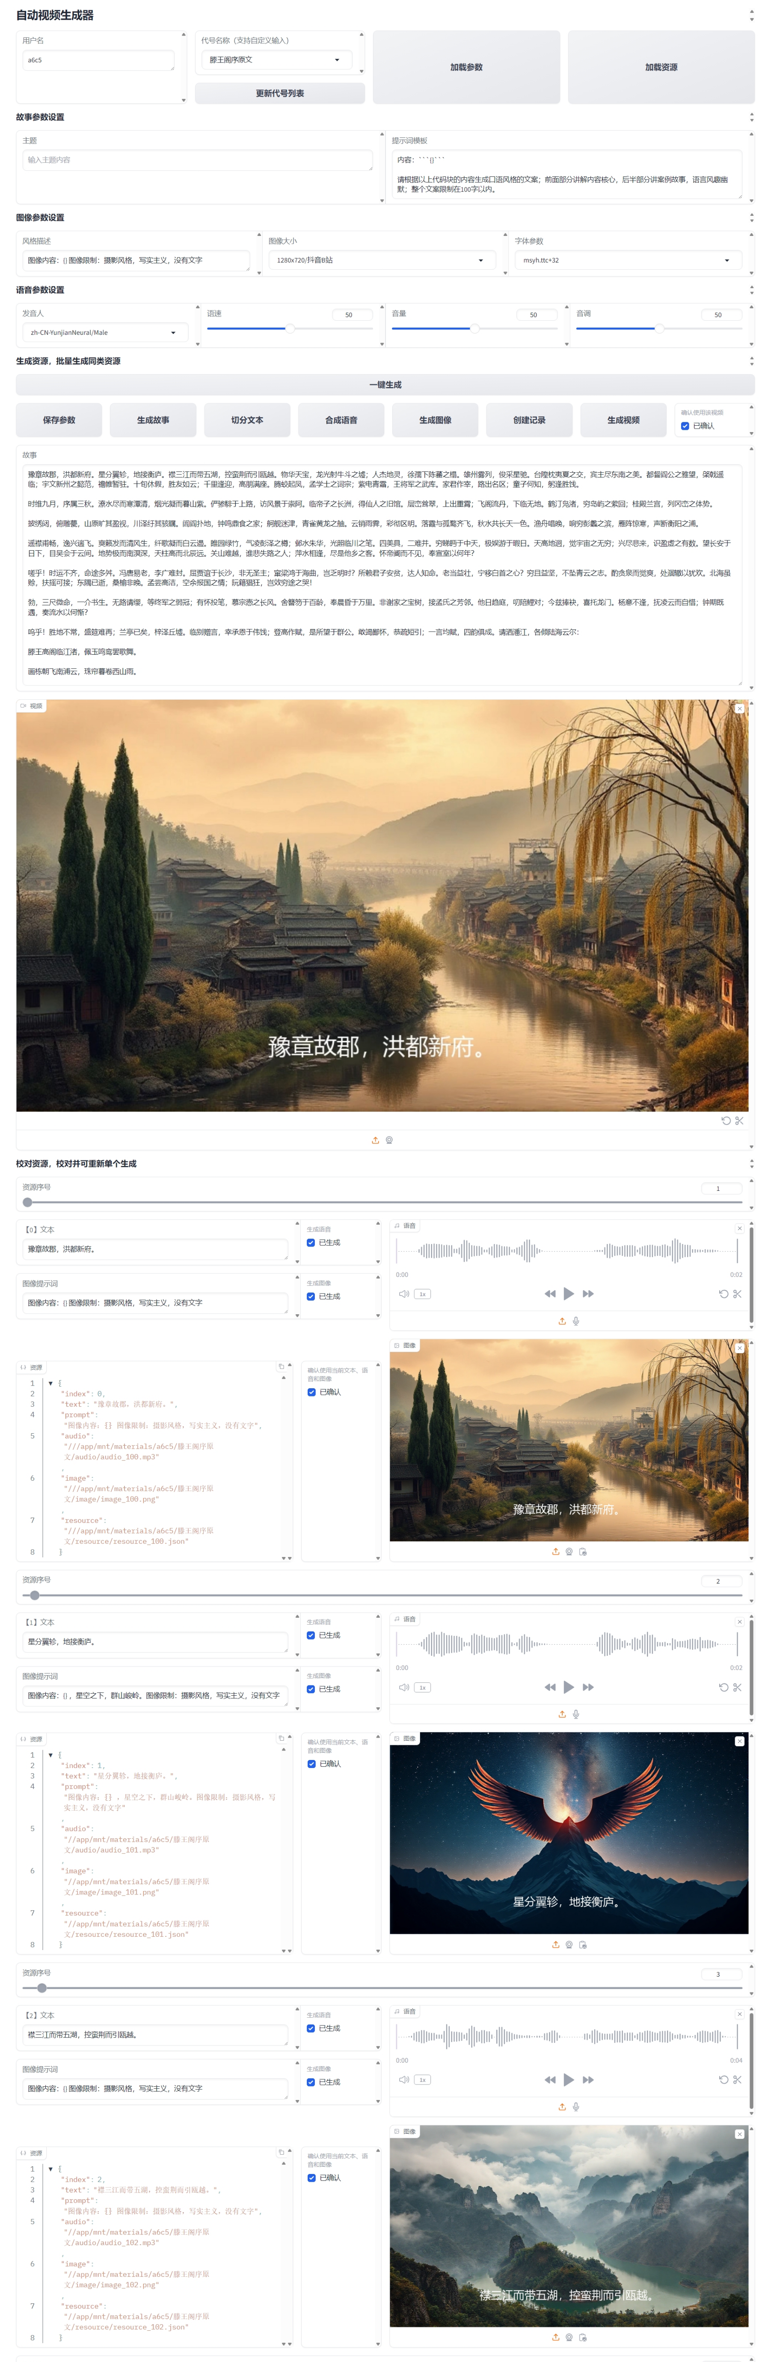Toggle 已确认 checkbox for resource index 0
765x2362 pixels.
(x=311, y=1392)
